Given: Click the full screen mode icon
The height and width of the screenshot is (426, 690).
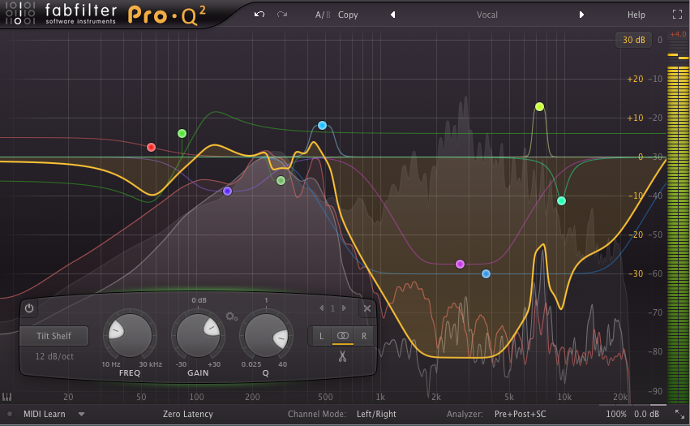Looking at the screenshot, I should click(x=677, y=15).
